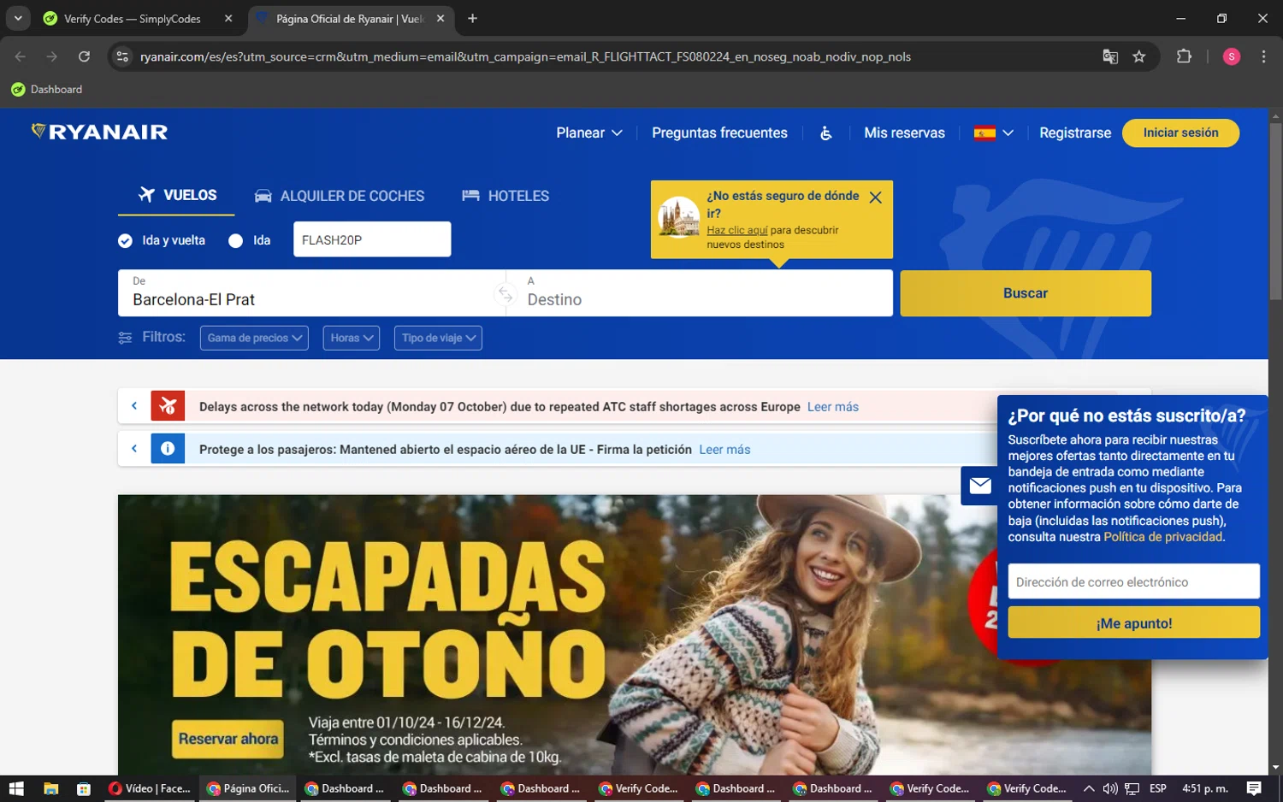Open the Tipo de viaje filter
This screenshot has width=1283, height=802.
tap(438, 338)
